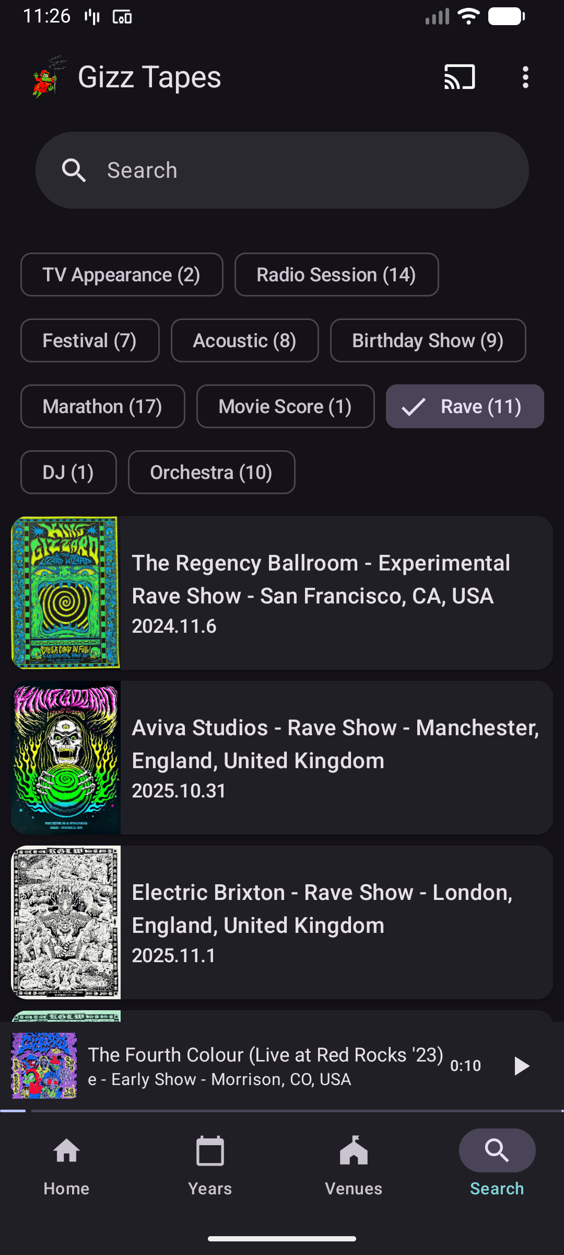Click the Search input field
This screenshot has height=1255, width=564.
tap(282, 170)
